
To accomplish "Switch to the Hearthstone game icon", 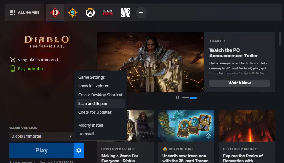I will [x=73, y=13].
